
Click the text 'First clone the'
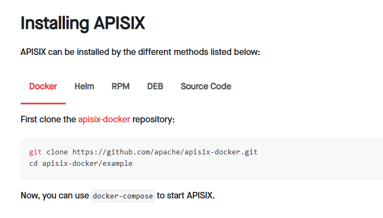48,120
